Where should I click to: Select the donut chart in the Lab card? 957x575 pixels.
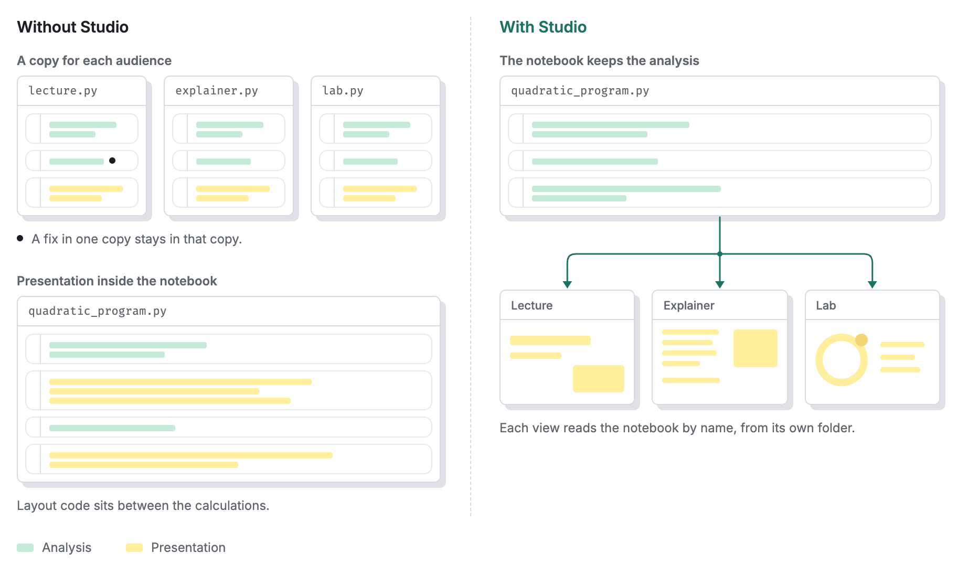(842, 360)
